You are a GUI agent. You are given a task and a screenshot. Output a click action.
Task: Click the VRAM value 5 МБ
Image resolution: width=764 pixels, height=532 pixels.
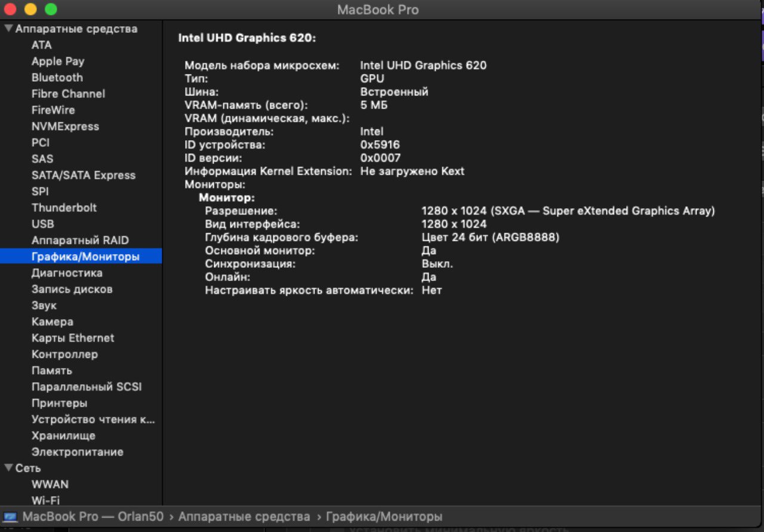[374, 105]
